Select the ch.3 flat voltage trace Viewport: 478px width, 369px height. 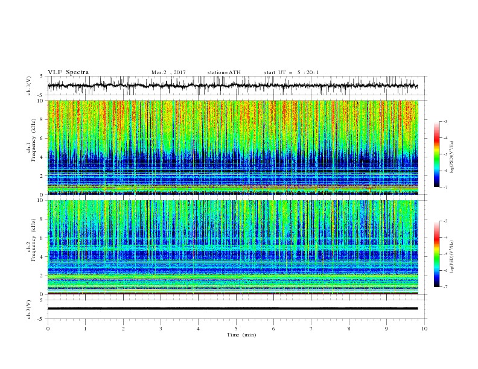pyautogui.click(x=232, y=309)
